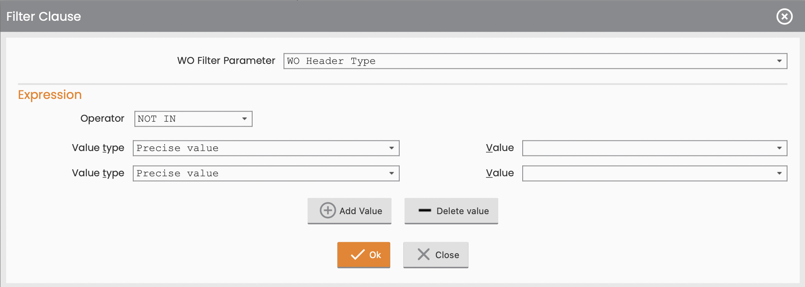The width and height of the screenshot is (805, 287).
Task: Open the first empty Value dropdown
Action: pyautogui.click(x=655, y=148)
